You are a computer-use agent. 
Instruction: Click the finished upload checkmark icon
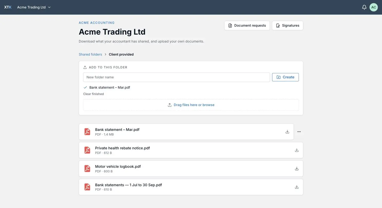coord(85,87)
